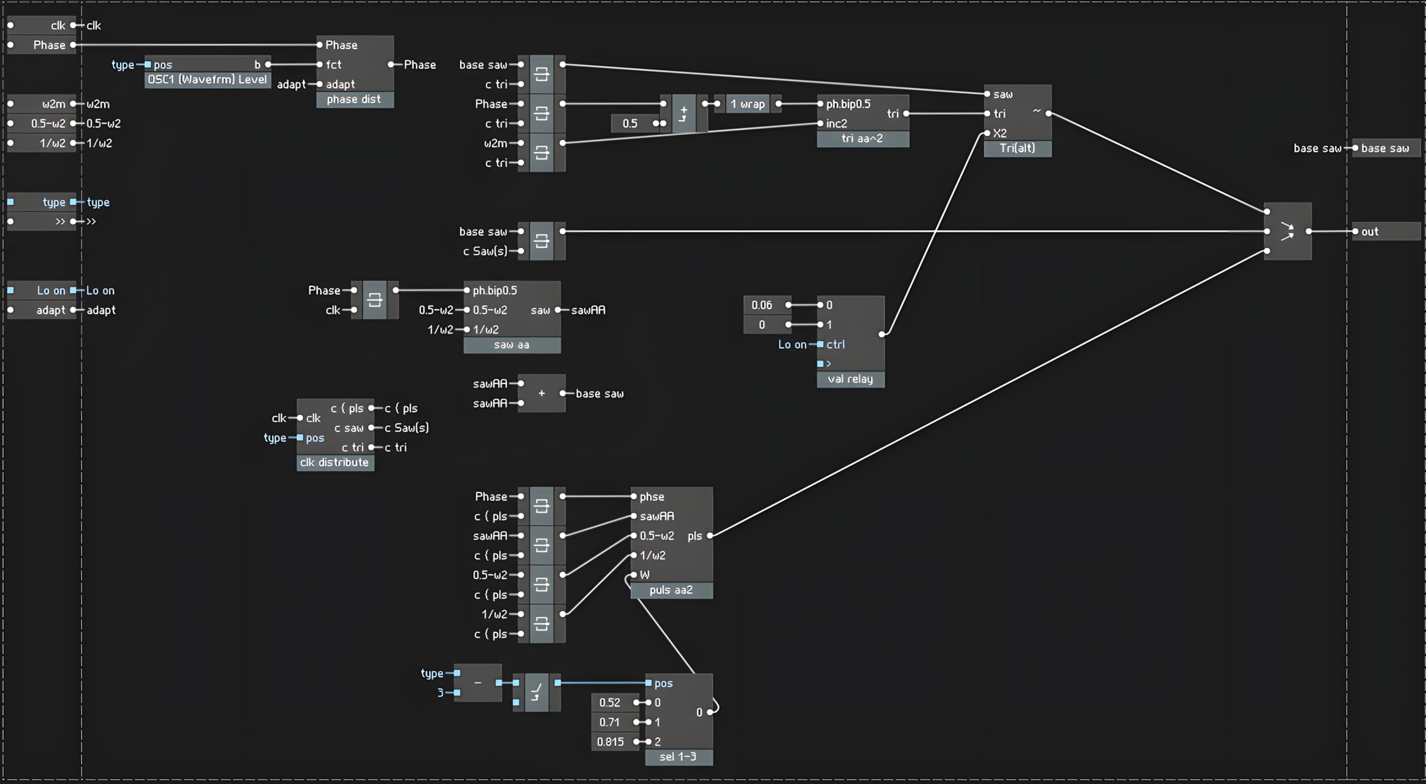Click the 0.5 constant value field

click(x=630, y=123)
